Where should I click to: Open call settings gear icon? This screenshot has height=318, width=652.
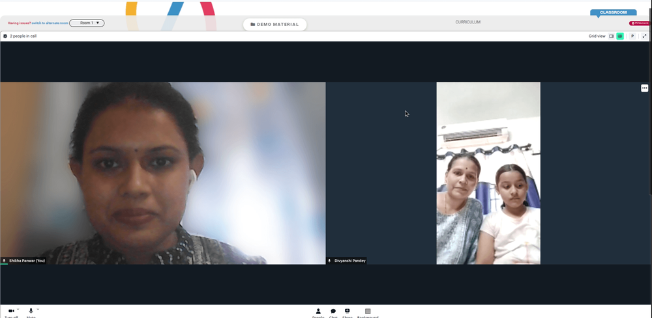(x=5, y=36)
